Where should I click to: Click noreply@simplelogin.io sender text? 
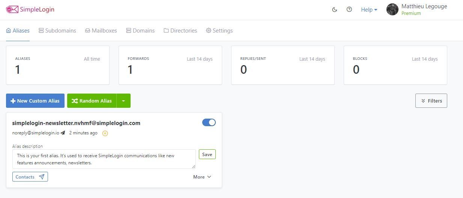36,133
